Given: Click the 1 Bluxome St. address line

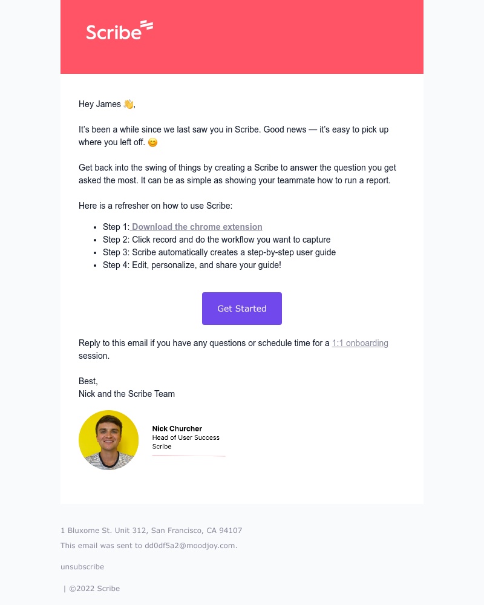Looking at the screenshot, I should pos(151,531).
